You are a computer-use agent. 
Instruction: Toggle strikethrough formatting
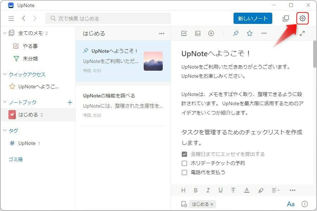tap(233, 190)
